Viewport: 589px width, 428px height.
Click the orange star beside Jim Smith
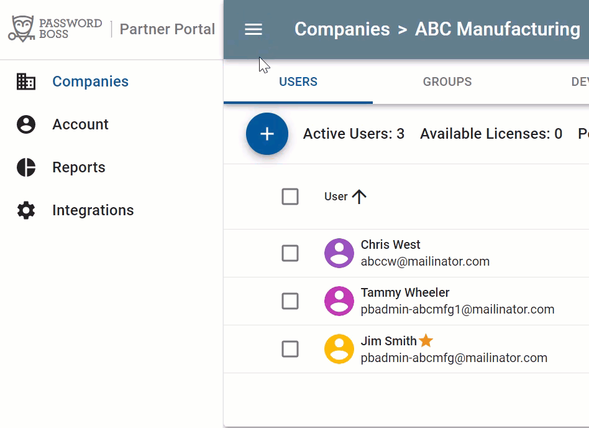click(x=426, y=340)
